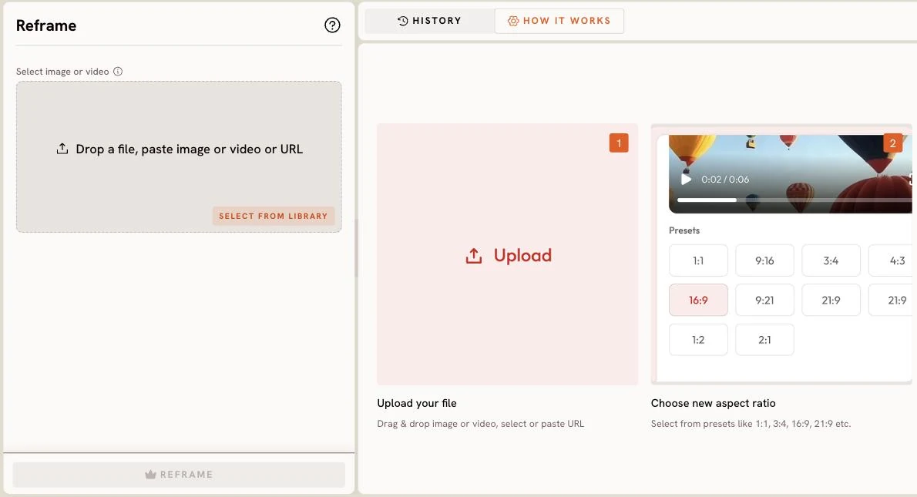Click the disabled Reframe button

click(179, 474)
